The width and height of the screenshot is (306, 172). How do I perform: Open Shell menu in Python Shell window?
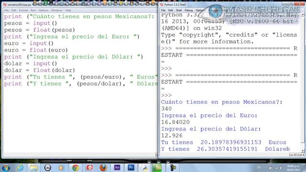[x=179, y=10]
